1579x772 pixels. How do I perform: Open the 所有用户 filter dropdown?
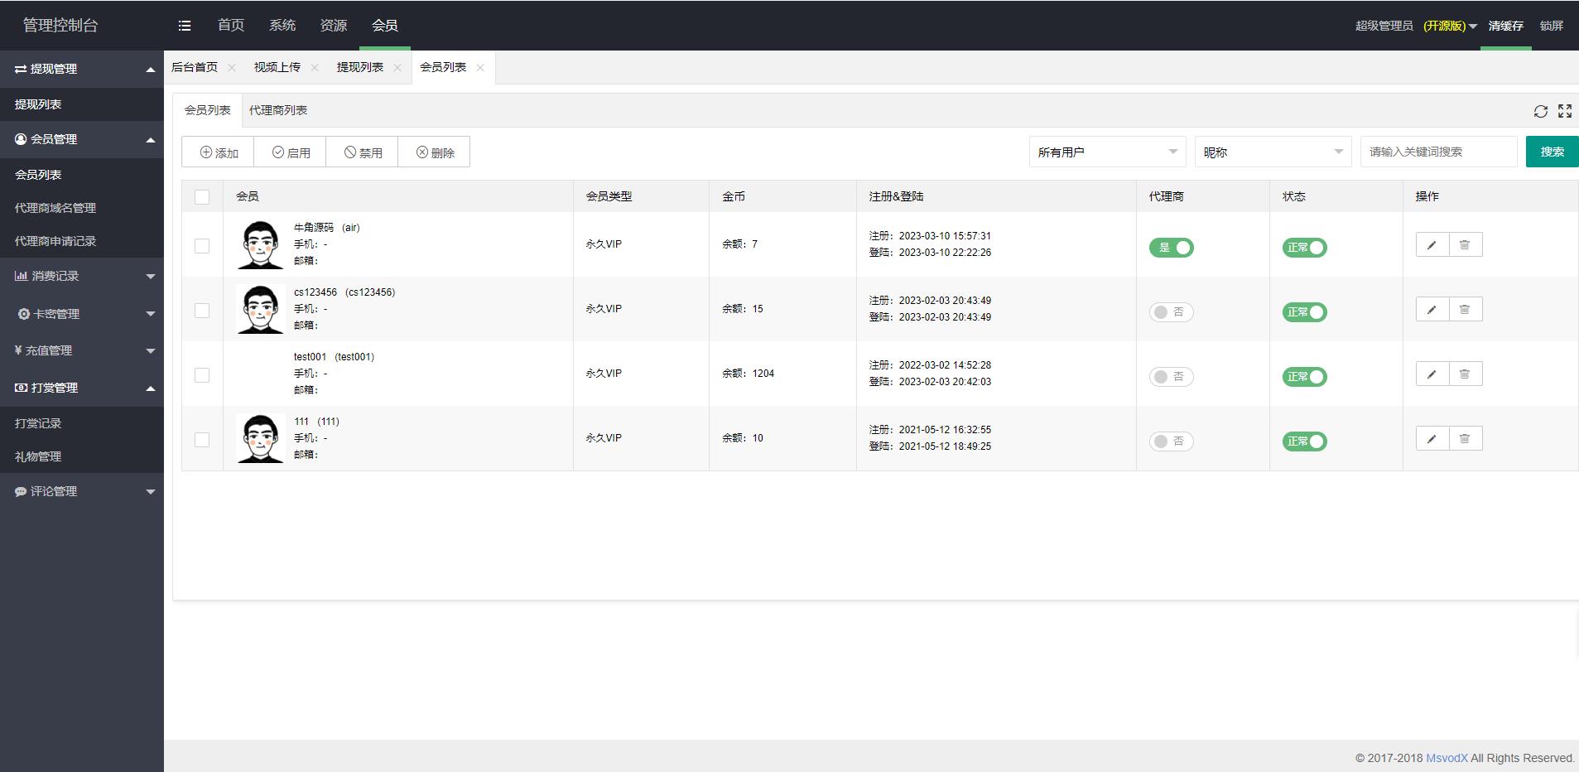(1108, 152)
